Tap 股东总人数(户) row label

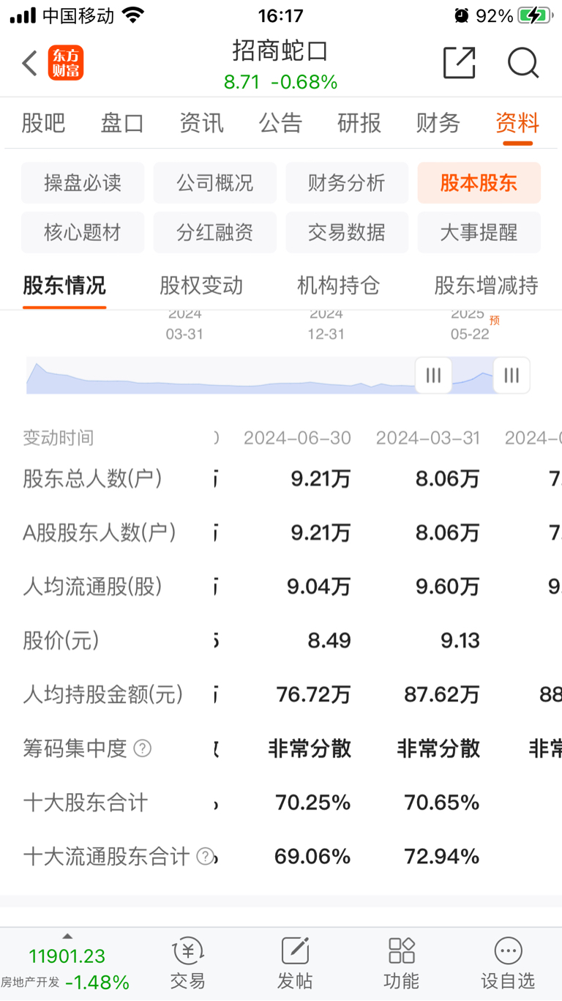pos(92,479)
